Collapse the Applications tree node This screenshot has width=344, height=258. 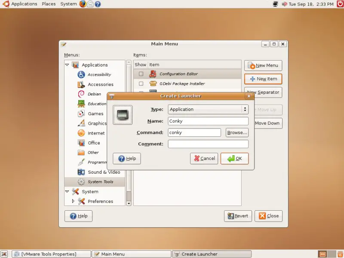tap(67, 65)
